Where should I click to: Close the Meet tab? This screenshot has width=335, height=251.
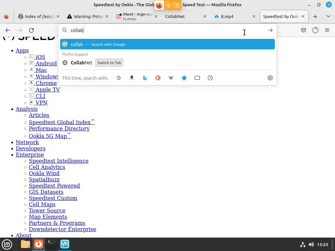pyautogui.click(x=156, y=16)
